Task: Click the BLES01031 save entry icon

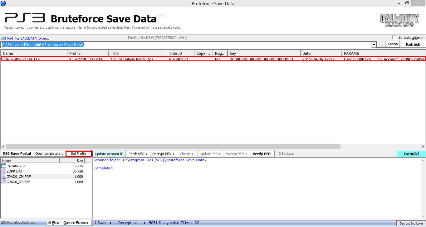Action: click(x=4, y=59)
